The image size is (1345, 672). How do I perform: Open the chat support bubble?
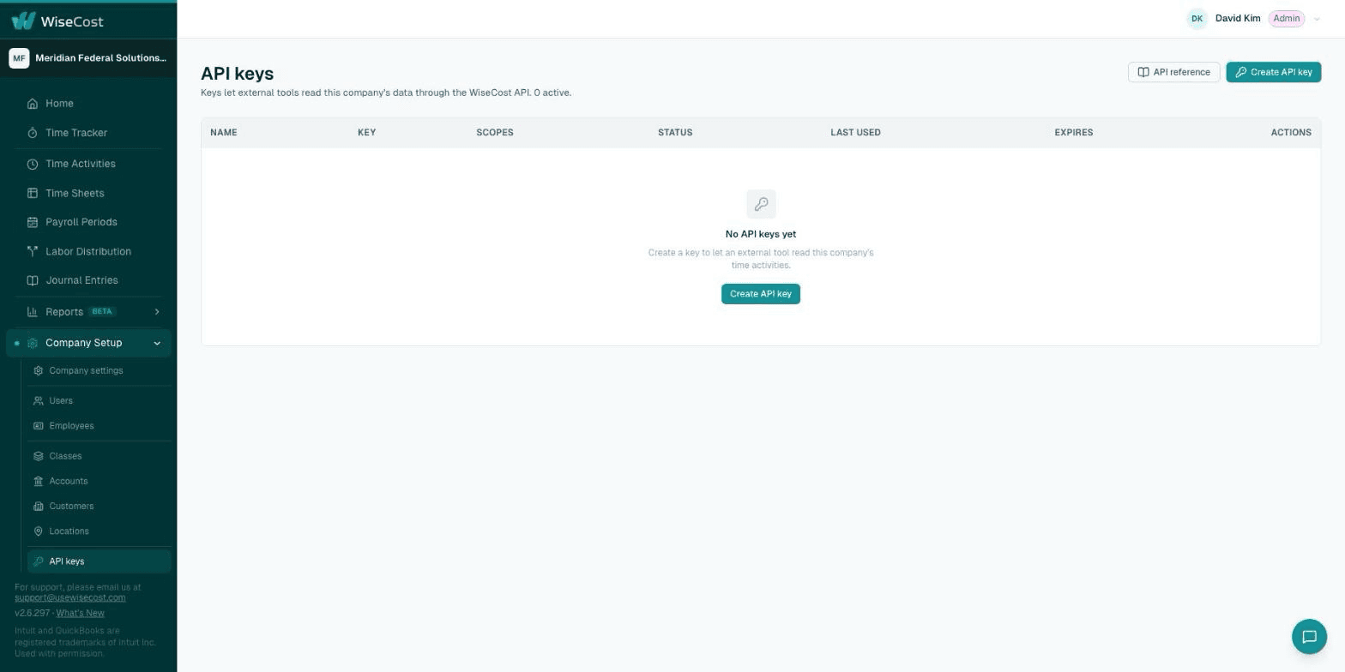tap(1309, 637)
